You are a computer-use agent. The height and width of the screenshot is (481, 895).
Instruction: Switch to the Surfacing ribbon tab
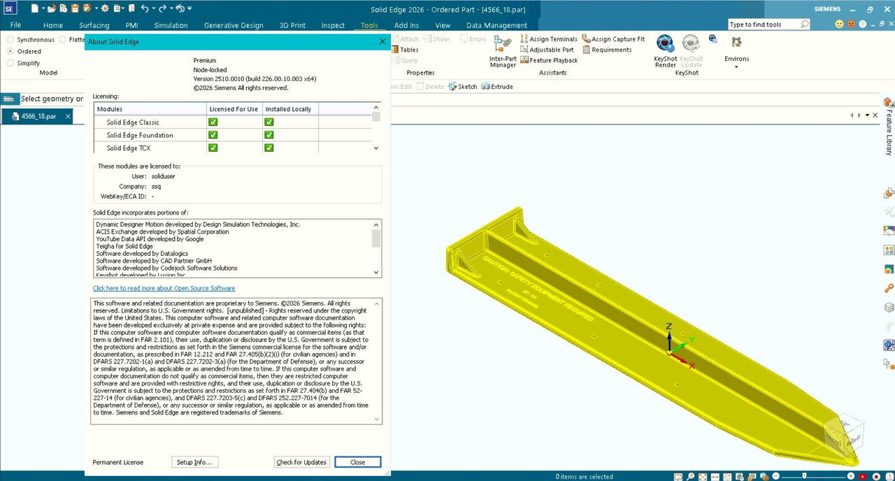[x=94, y=25]
